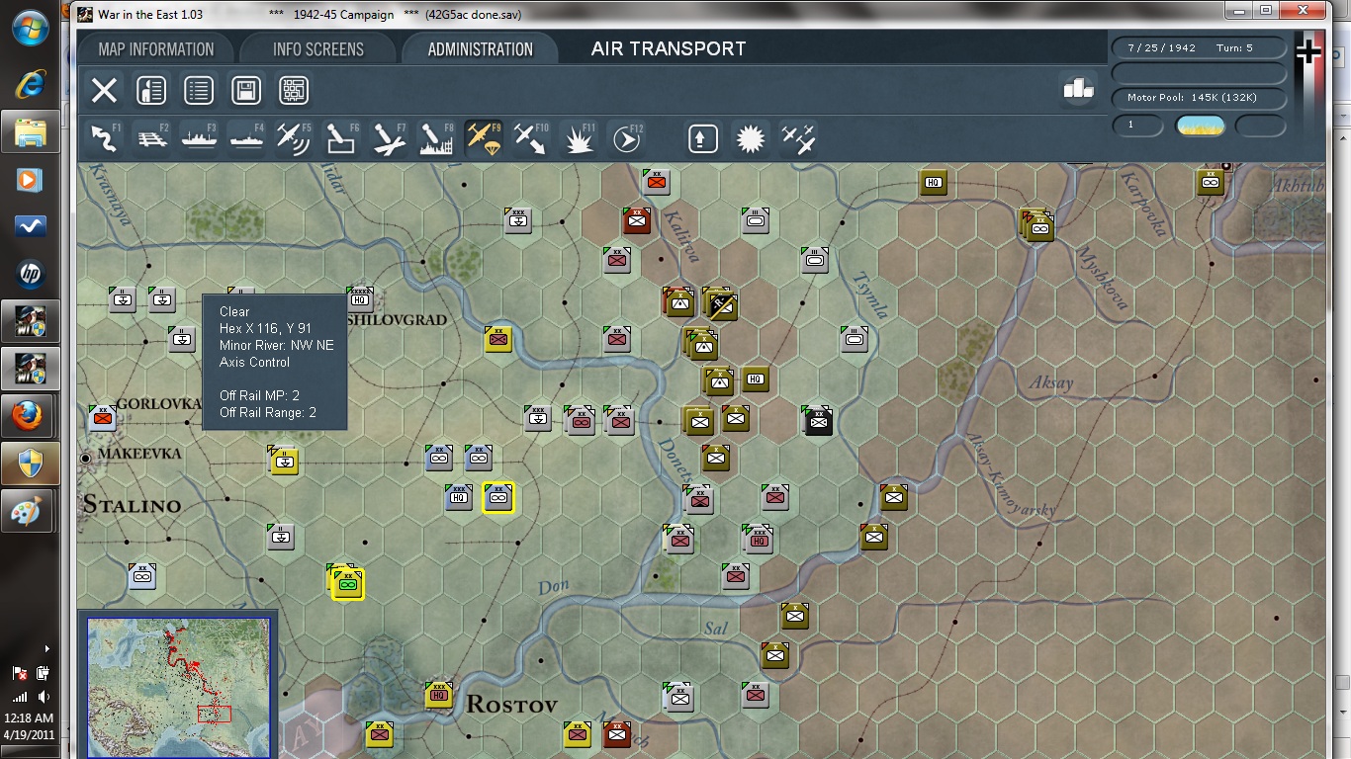Open Firefox from the taskbar
The width and height of the screenshot is (1351, 759).
click(30, 416)
